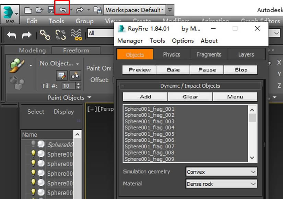The width and height of the screenshot is (283, 199).
Task: Open the Group menu
Action: pyautogui.click(x=84, y=21)
